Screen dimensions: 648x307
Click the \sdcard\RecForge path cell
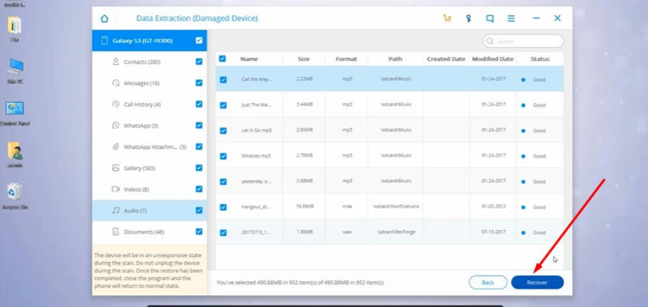tap(396, 232)
